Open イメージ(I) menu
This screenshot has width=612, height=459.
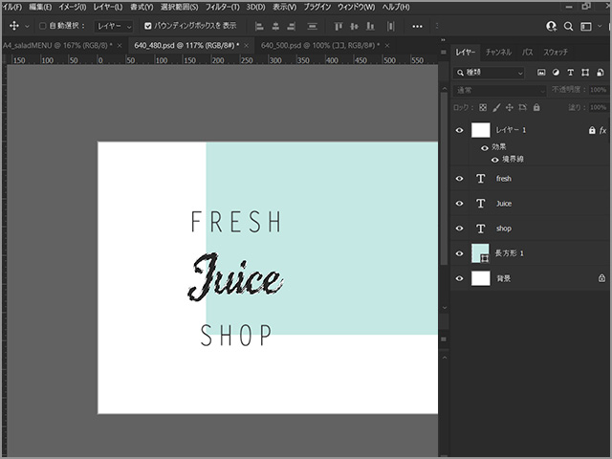(x=73, y=7)
